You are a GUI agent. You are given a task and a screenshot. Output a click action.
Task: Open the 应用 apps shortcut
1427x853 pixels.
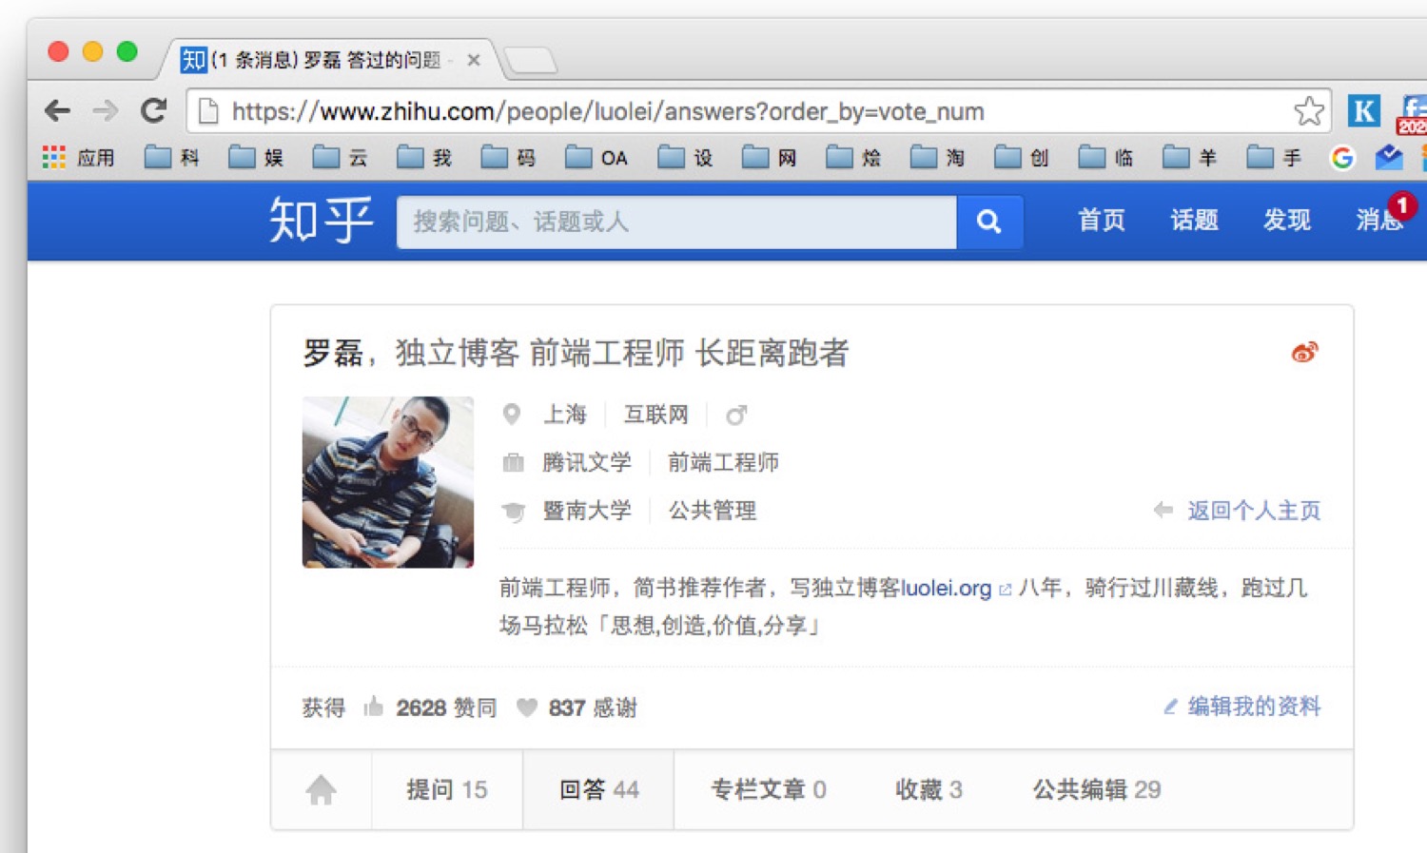(79, 158)
